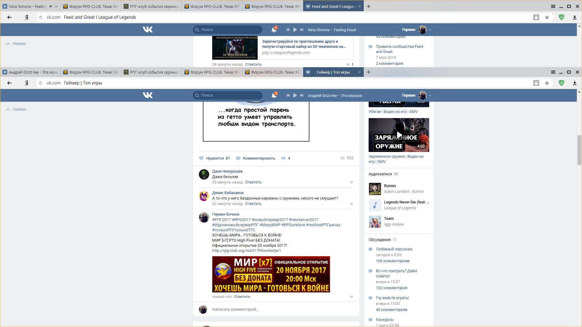Open rpg-club.org/ns2017hfcontestpr1 link
582x327 pixels.
coord(246,251)
